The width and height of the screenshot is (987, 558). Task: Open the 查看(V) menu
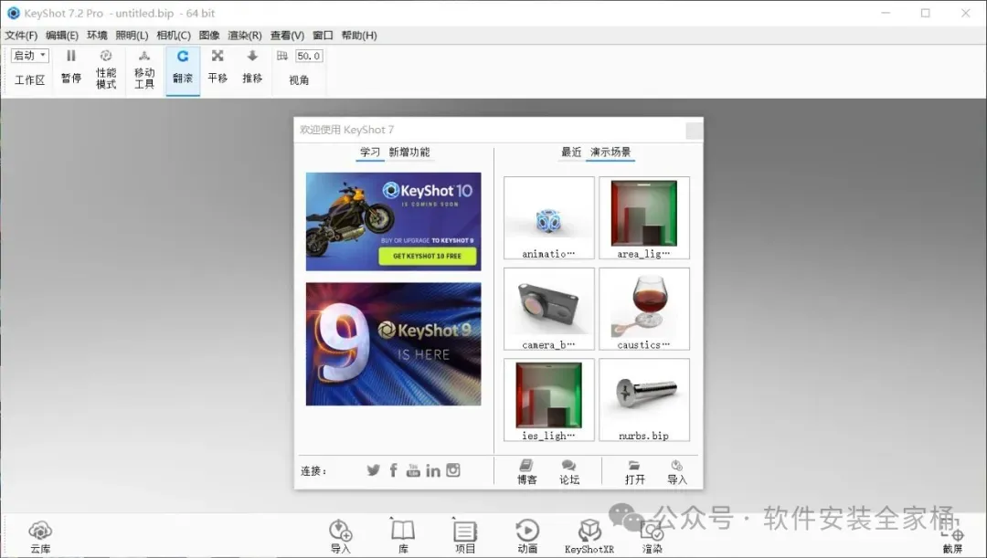point(287,36)
